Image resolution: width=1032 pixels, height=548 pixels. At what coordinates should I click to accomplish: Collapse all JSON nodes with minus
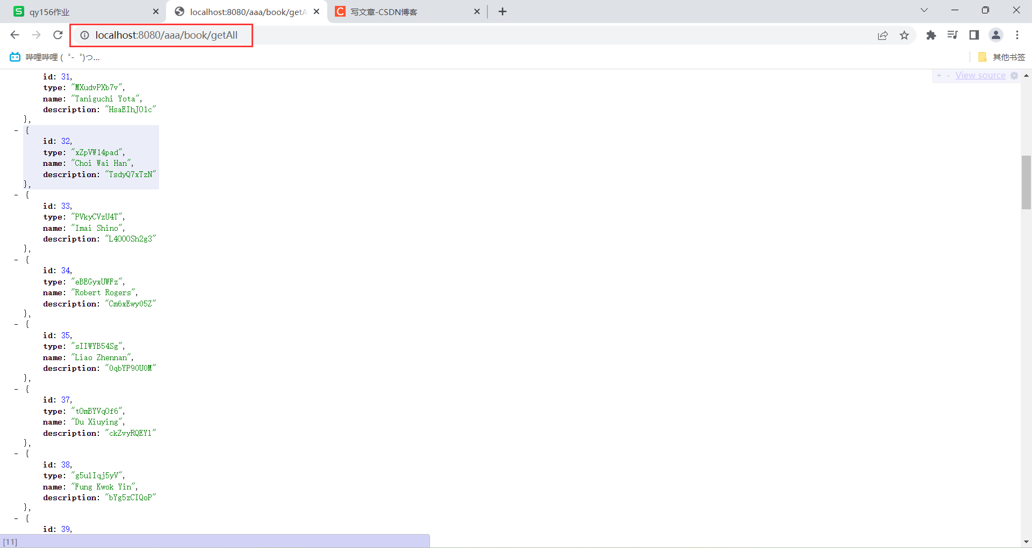point(948,76)
